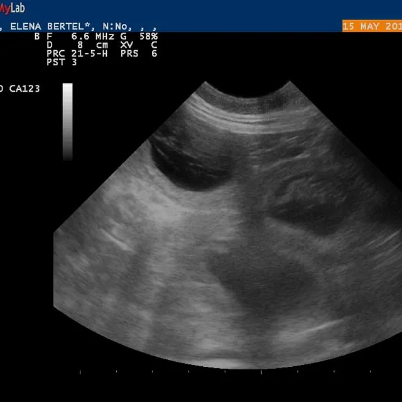The width and height of the screenshot is (402, 402).
Task: Click the grayscale bar next to the scan
Action: coord(67,121)
